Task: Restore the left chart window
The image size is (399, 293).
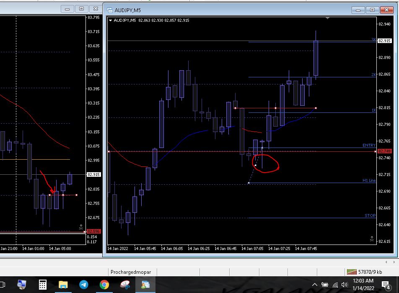Action: (81, 9)
